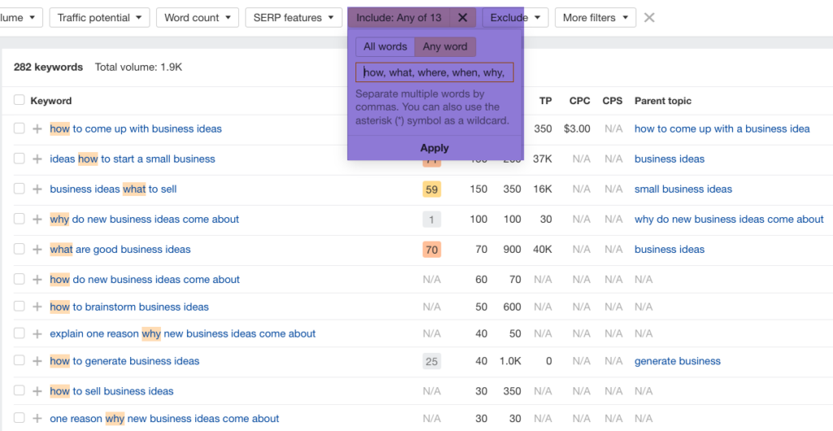Switch to the 'All words' tab
Screen dimensions: 833x431
tap(385, 47)
